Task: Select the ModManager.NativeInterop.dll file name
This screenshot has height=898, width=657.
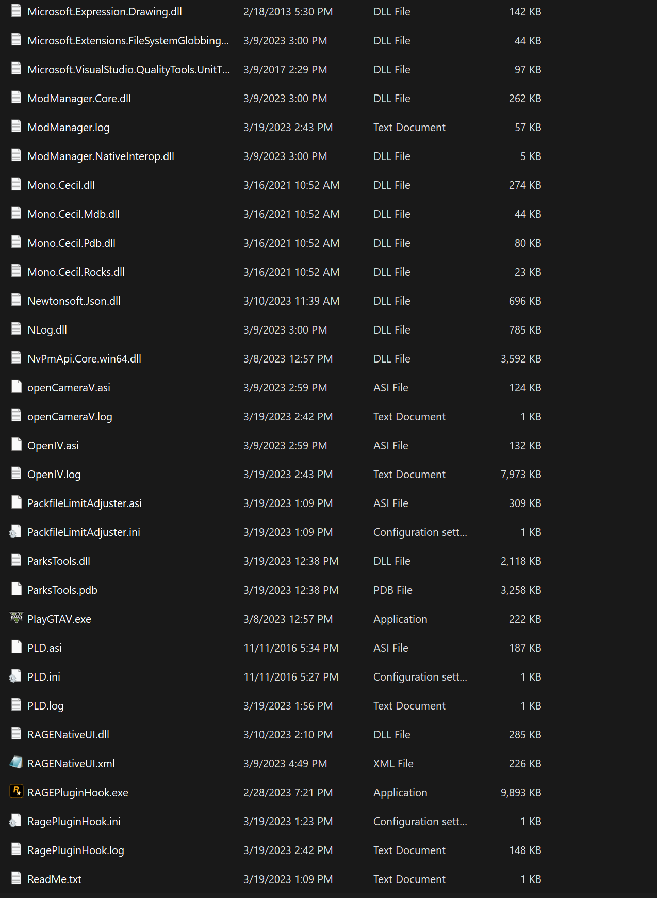Action: [x=101, y=156]
